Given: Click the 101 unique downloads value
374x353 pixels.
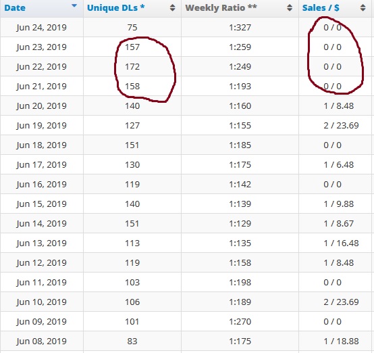Looking at the screenshot, I should [132, 321].
